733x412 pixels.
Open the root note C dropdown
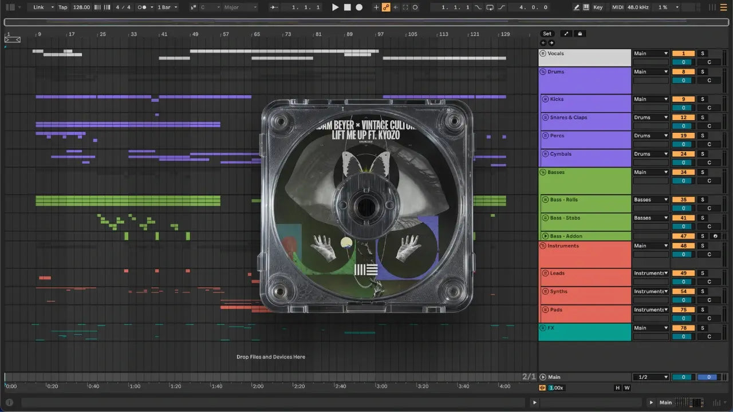coord(210,7)
